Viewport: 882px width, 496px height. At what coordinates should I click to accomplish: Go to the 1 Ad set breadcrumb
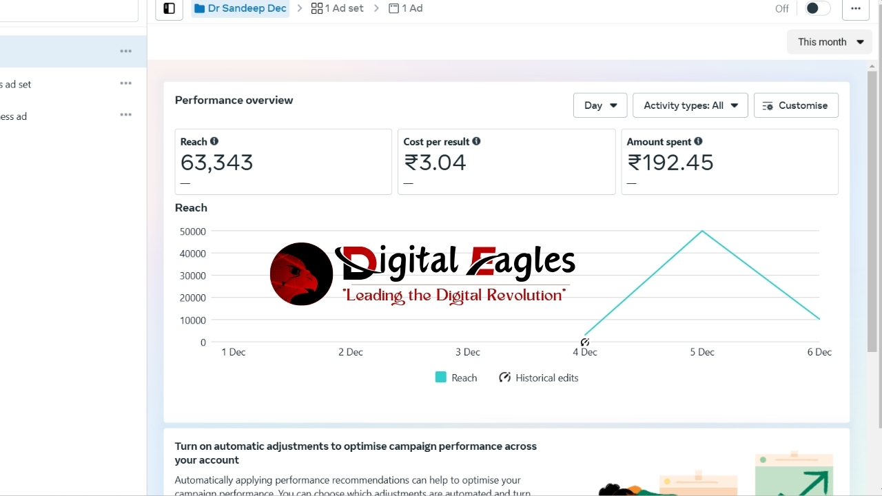pos(338,8)
